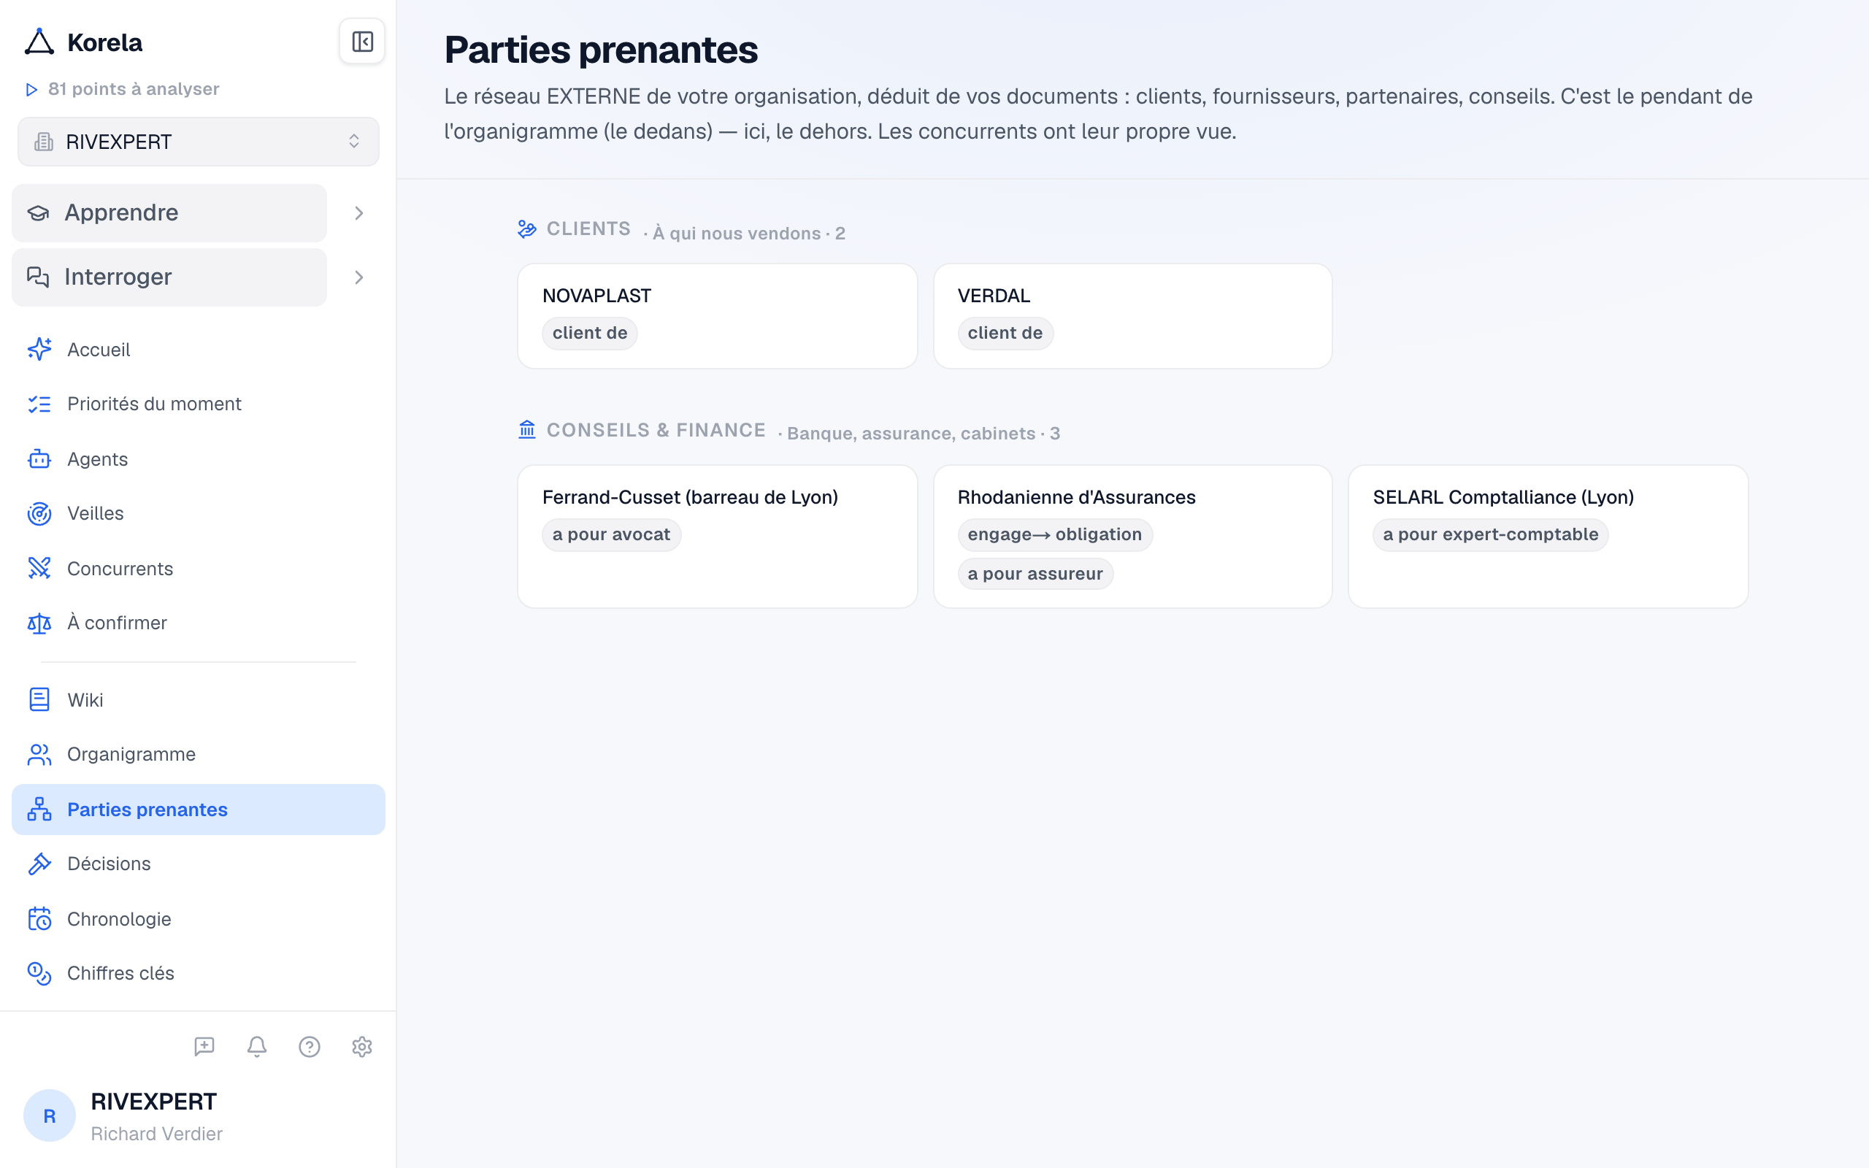Screen dimensions: 1869x1168
Task: Click the À confirmer scales icon
Action: coord(39,623)
